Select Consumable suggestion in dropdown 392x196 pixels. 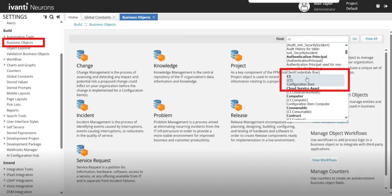[315, 110]
